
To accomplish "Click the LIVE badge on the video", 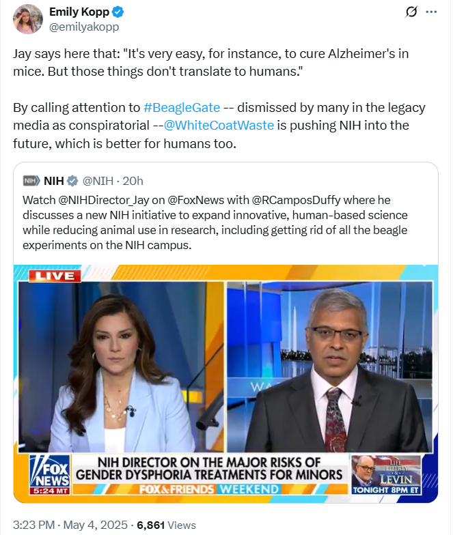I will [x=55, y=276].
